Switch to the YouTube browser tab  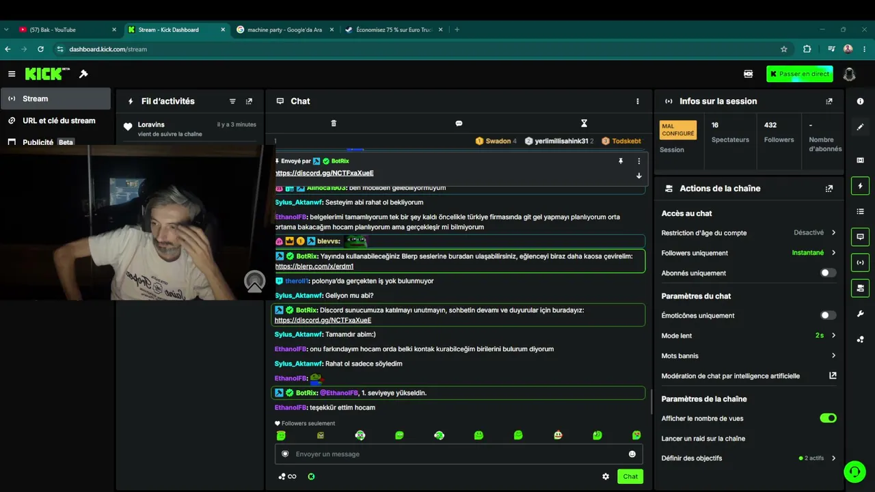coord(66,29)
